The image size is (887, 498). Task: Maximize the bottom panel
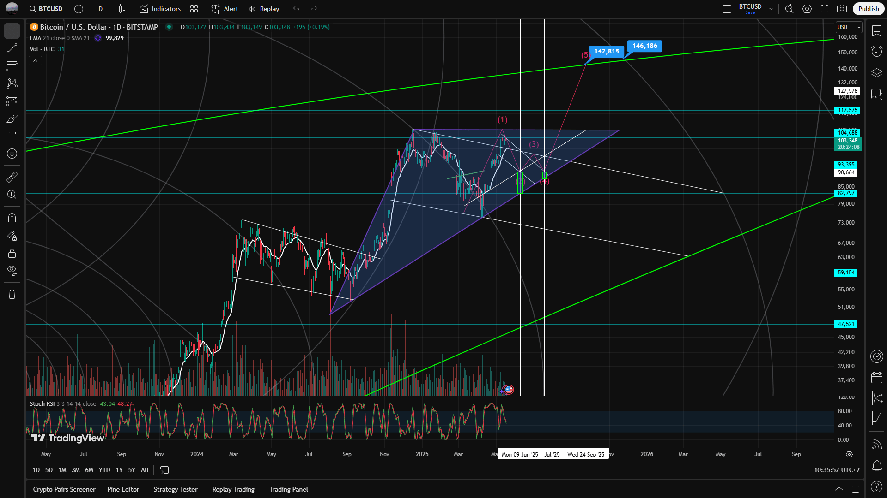coord(856,489)
